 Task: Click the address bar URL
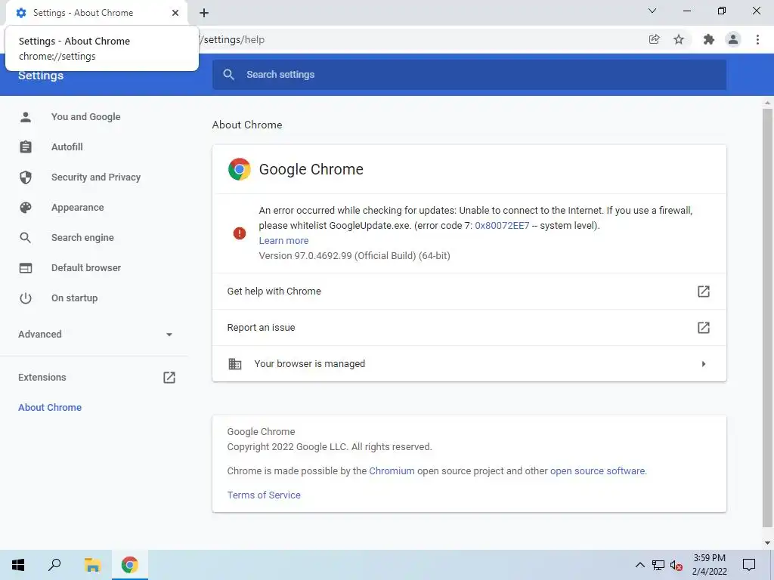232,39
